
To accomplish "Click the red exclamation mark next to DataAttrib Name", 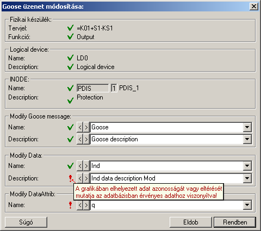I will point(71,205).
